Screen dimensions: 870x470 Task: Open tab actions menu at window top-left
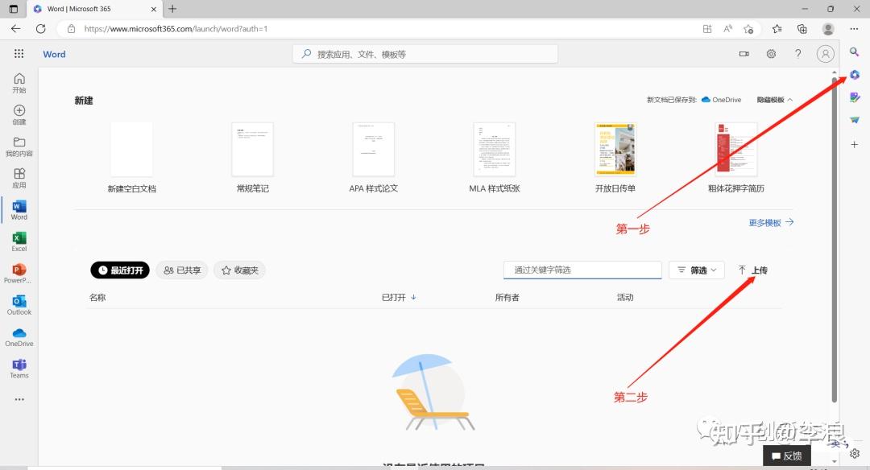coord(14,9)
